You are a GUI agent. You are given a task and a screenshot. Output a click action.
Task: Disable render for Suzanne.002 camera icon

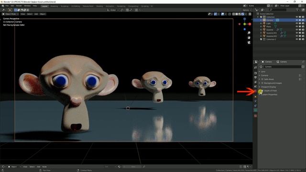click(x=303, y=36)
